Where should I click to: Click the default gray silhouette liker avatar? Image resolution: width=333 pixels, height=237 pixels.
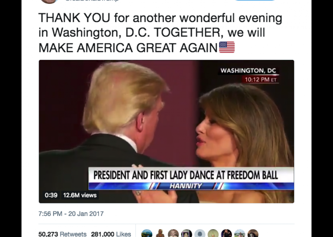pos(200,234)
